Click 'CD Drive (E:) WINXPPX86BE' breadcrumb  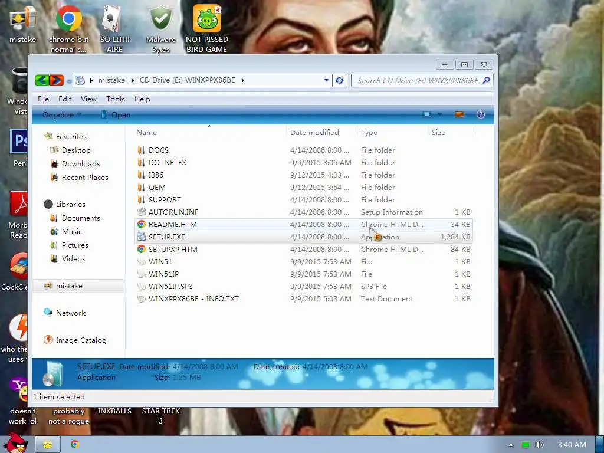click(x=187, y=80)
